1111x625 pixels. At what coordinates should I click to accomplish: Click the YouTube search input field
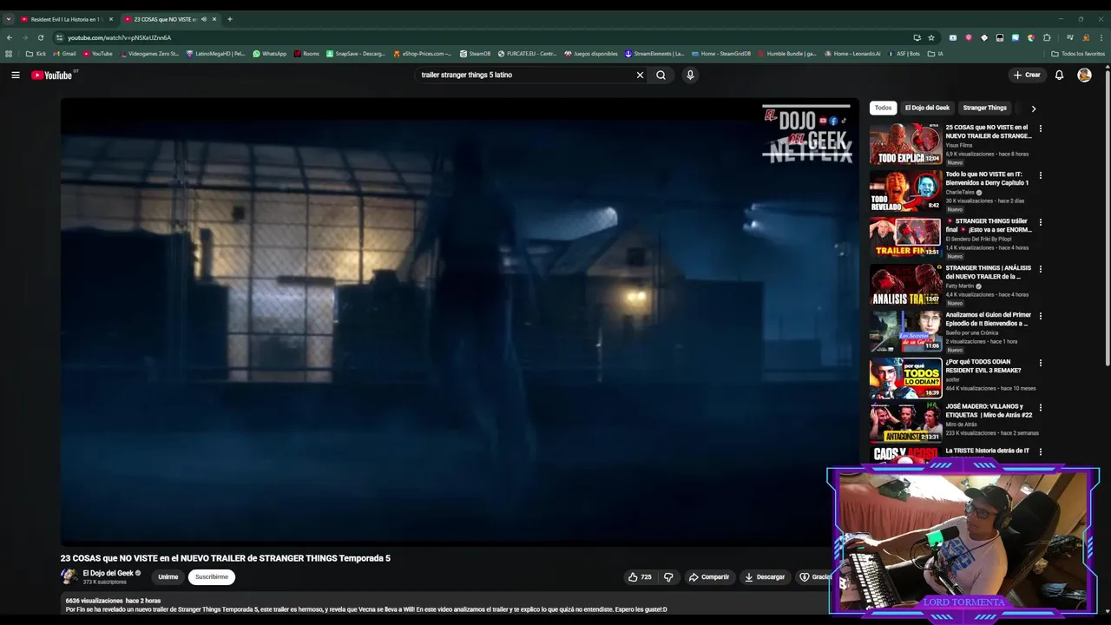coord(526,75)
